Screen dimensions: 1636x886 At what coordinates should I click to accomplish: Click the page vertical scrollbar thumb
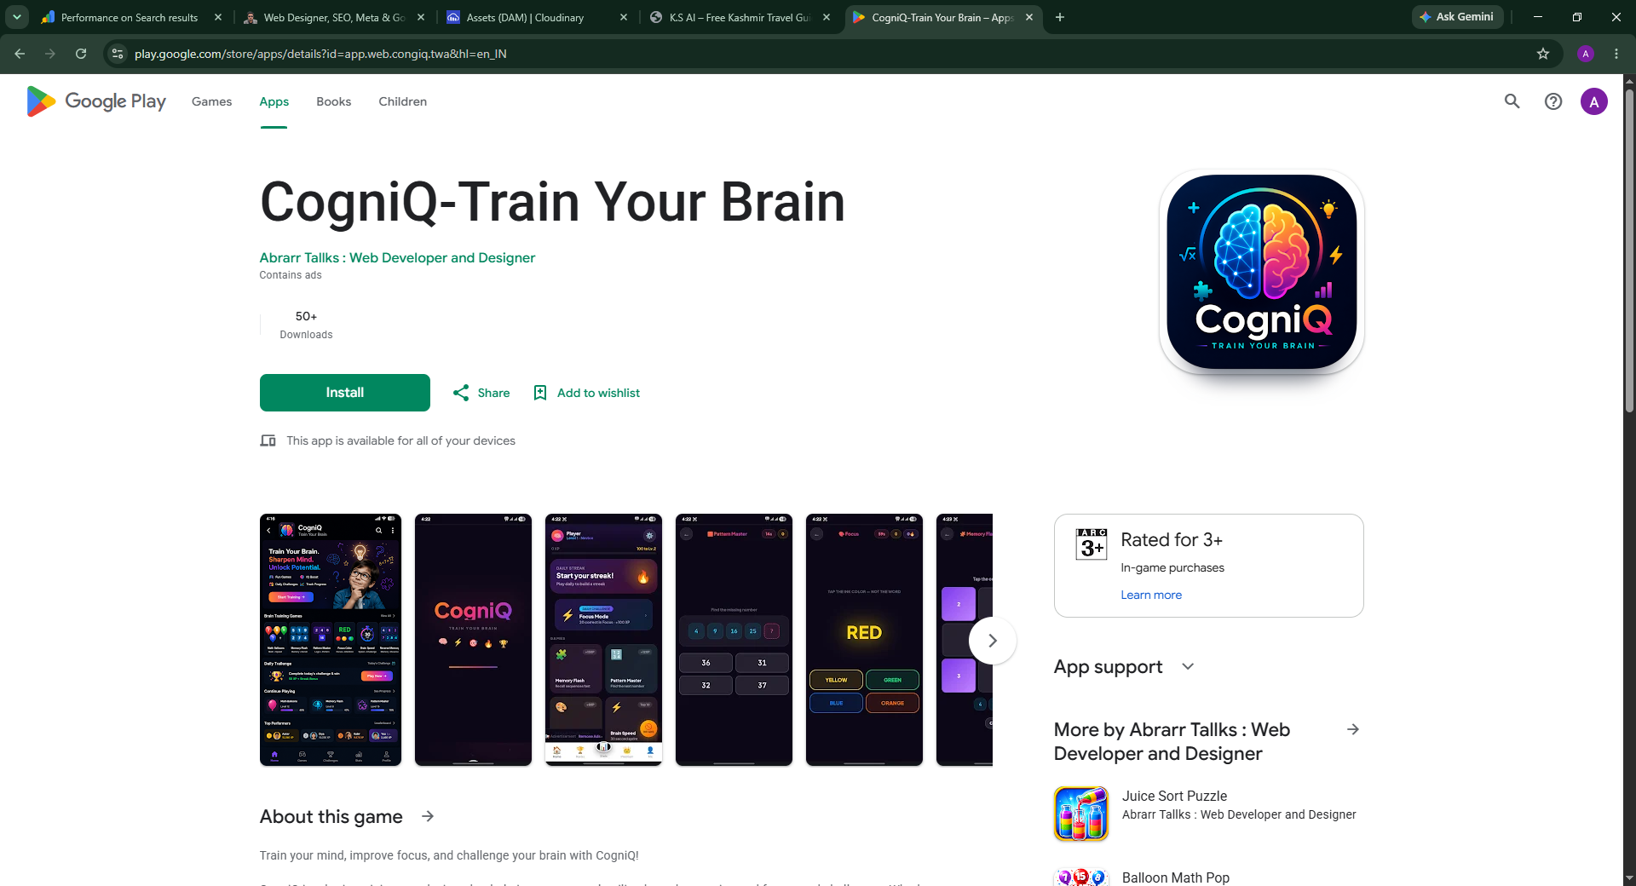pyautogui.click(x=1629, y=251)
